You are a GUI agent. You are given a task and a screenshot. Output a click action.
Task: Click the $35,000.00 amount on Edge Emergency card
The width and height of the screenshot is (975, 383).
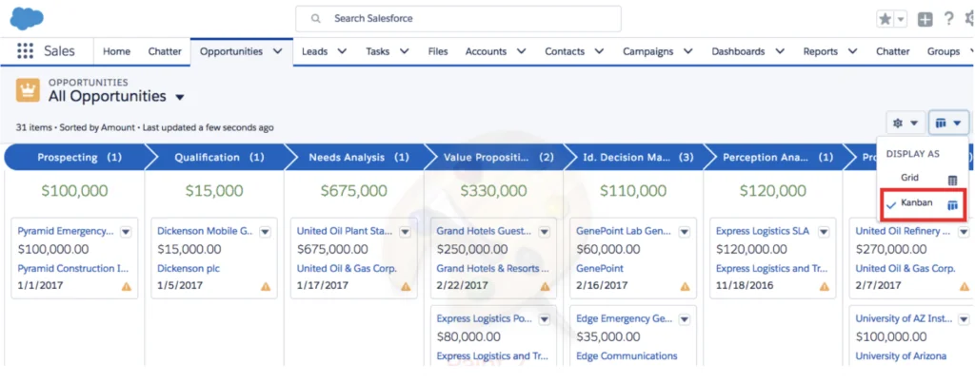click(x=608, y=337)
